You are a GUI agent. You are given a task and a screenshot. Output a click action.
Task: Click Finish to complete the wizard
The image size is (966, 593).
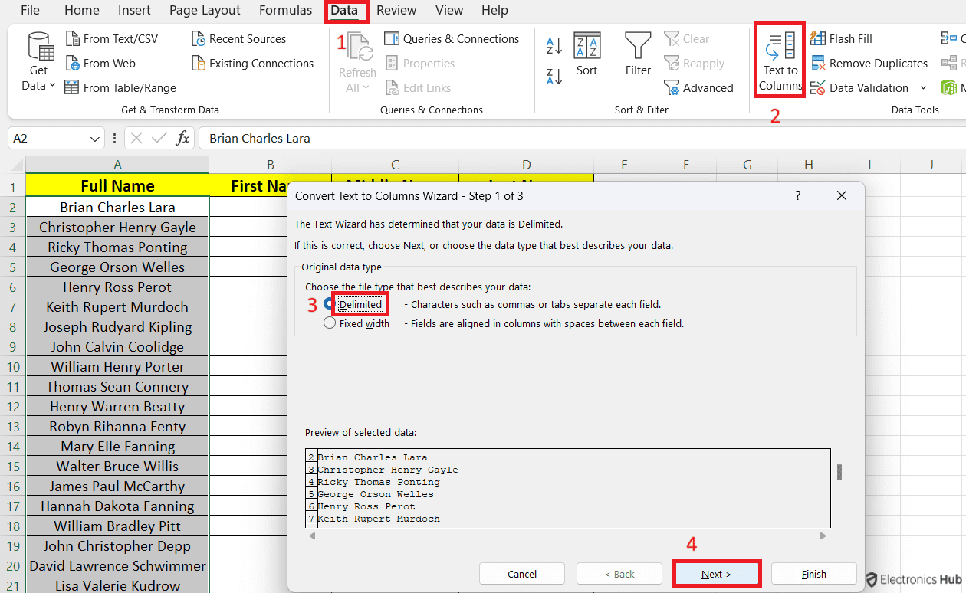tap(813, 573)
